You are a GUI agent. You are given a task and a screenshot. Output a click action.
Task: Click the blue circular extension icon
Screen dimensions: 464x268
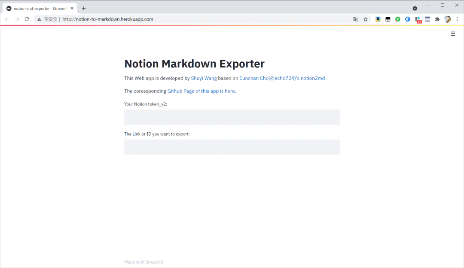[x=408, y=19]
